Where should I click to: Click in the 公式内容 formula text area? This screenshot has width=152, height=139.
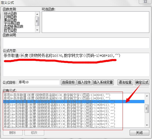pos(76,64)
